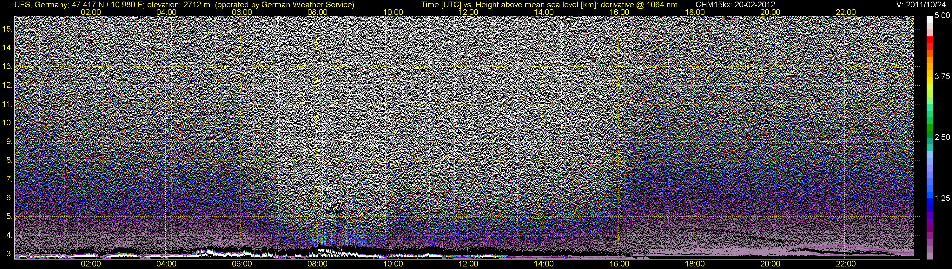This screenshot has height=269, width=952.
Task: Select the 10 km height axis label
Action: tap(7, 123)
